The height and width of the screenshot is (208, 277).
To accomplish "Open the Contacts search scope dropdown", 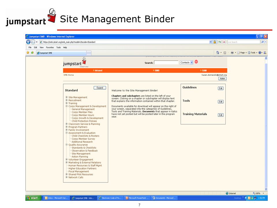I will (x=186, y=62).
